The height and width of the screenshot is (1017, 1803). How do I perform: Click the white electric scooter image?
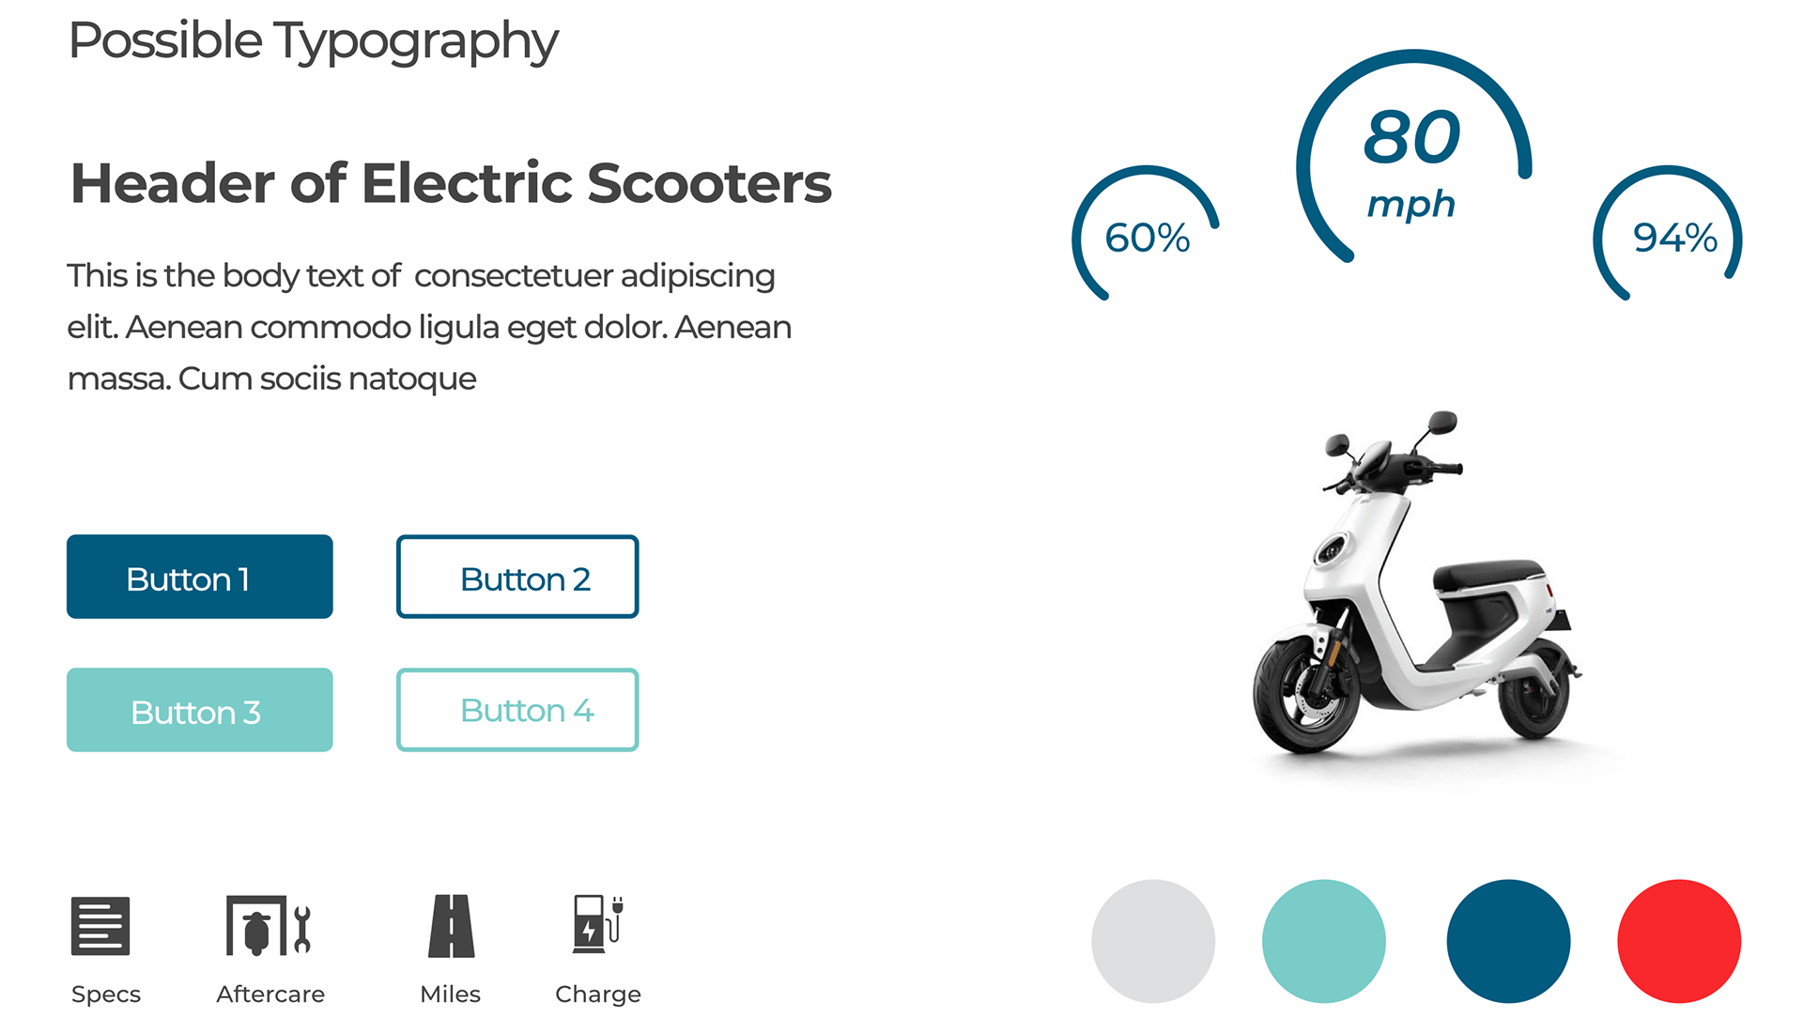coord(1418,601)
